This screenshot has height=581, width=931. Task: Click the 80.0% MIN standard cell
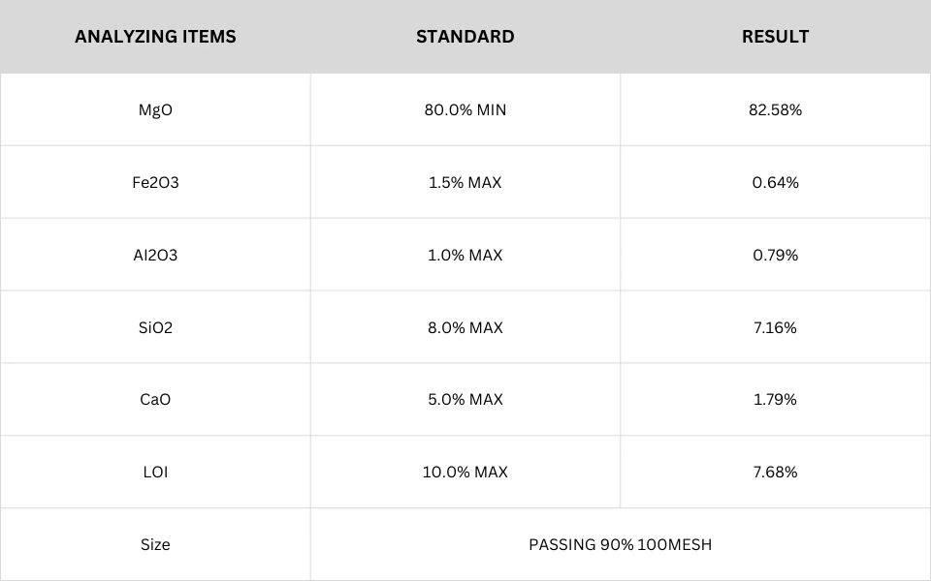(x=465, y=109)
